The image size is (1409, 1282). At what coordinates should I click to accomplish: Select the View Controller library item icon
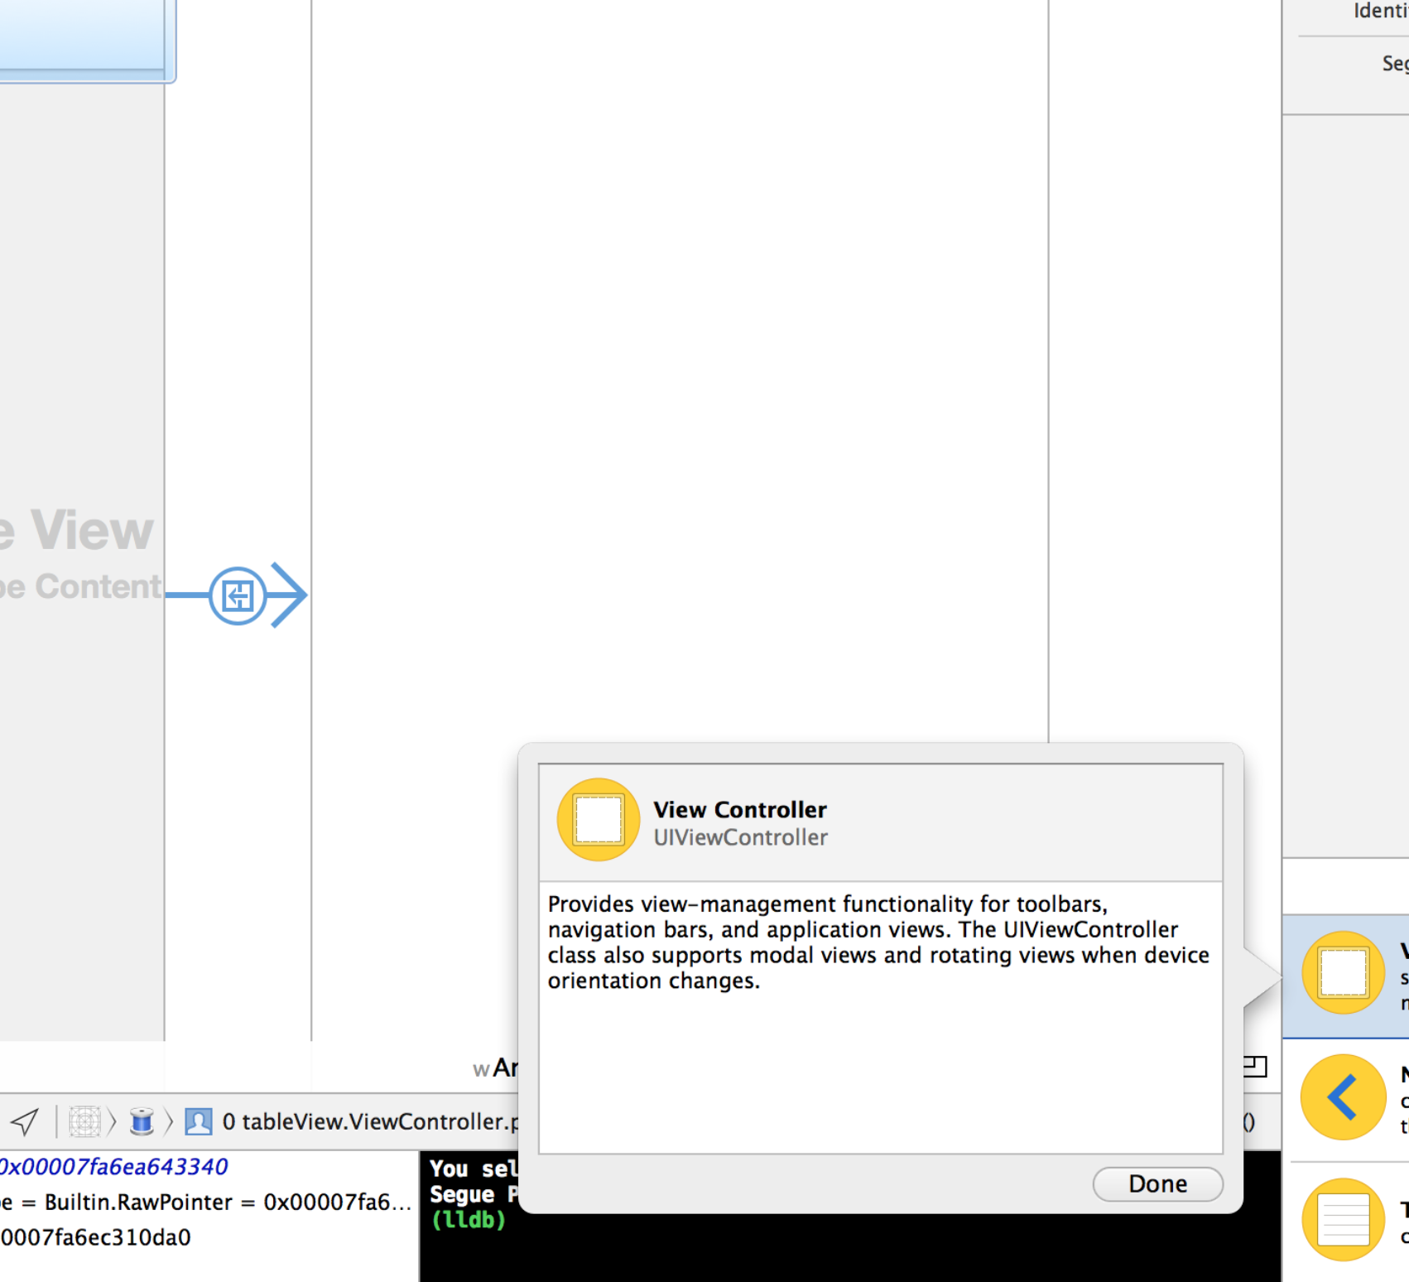pyautogui.click(x=1343, y=972)
